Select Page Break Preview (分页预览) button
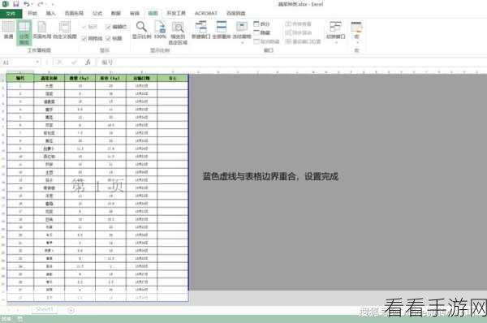487x323 pixels. pyautogui.click(x=24, y=32)
